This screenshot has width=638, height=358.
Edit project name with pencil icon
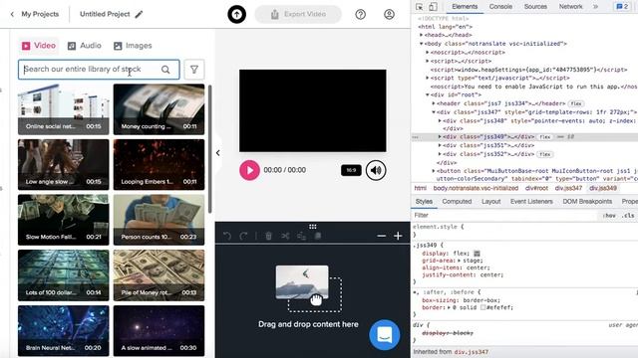pyautogui.click(x=140, y=14)
